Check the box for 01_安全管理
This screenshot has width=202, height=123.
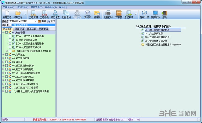(x=7, y=33)
